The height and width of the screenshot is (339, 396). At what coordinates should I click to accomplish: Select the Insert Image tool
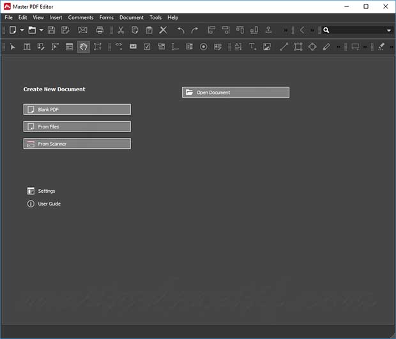267,47
